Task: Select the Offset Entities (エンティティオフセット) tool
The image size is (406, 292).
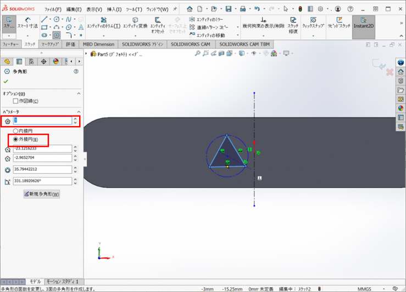Action: (158, 20)
